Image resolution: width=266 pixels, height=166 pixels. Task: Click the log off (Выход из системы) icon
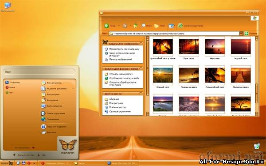pos(15,155)
